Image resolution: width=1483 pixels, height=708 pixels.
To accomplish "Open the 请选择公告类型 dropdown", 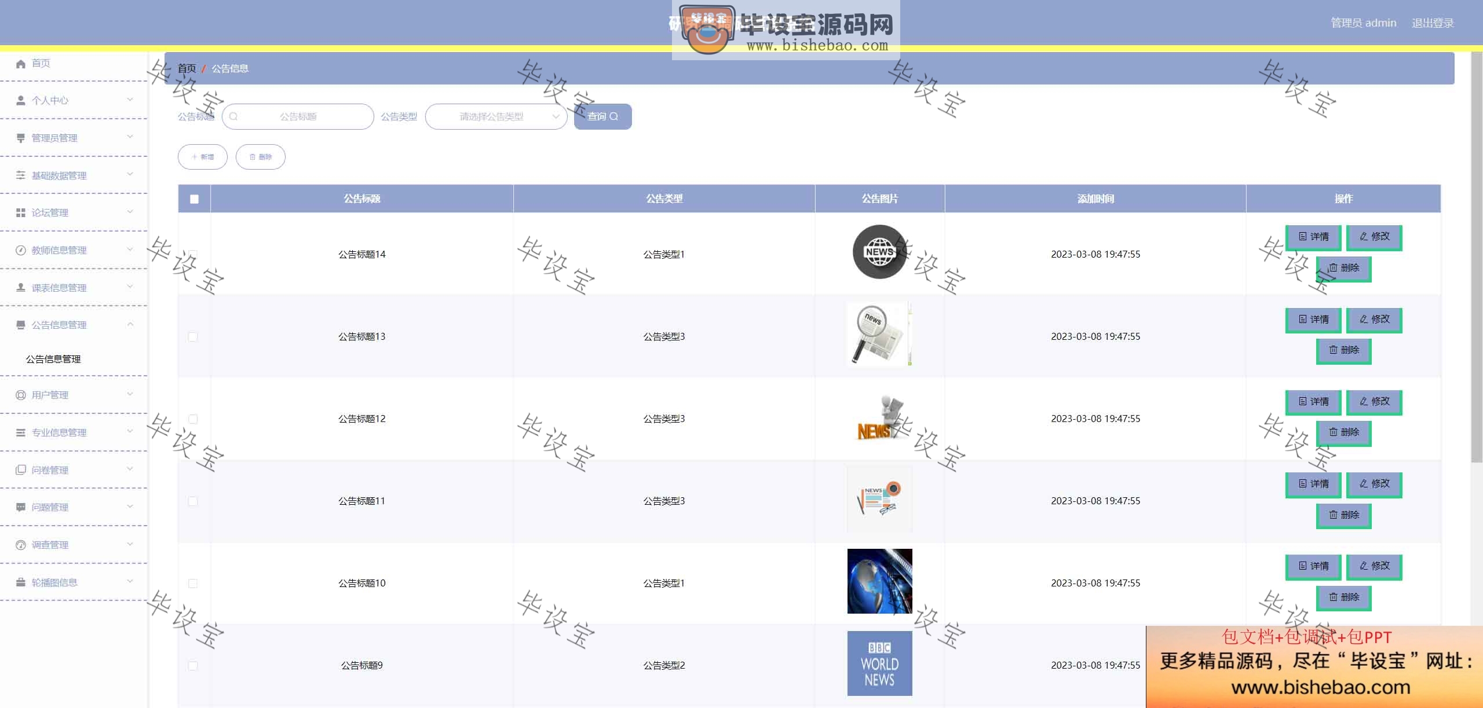I will (496, 116).
